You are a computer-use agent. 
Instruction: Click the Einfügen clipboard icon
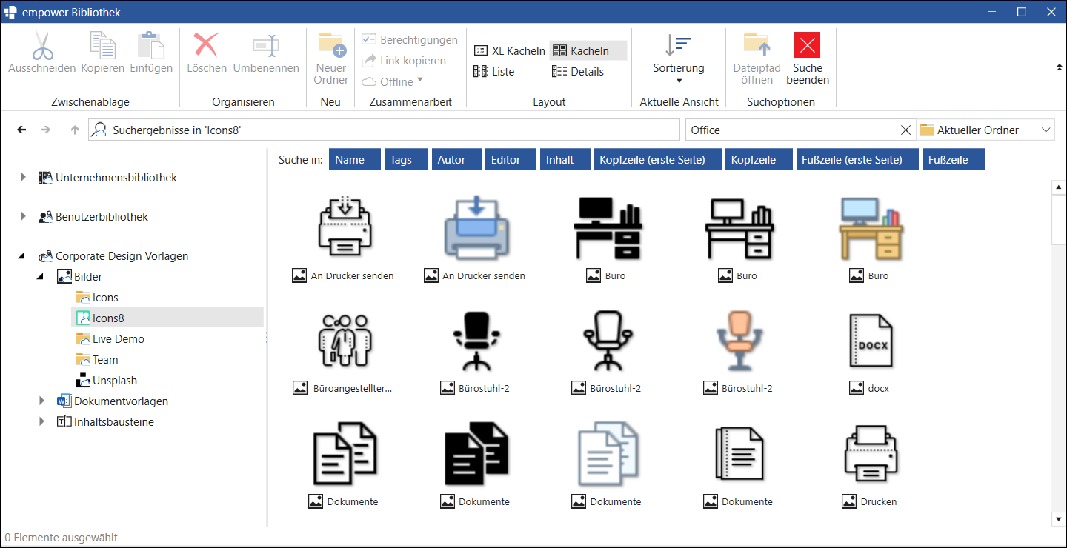click(x=151, y=46)
